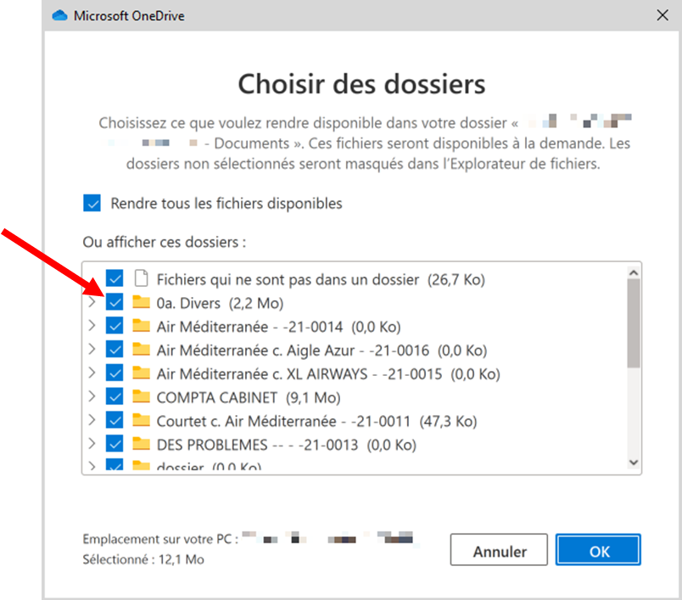Uncheck Air Méditerranée -21-0014 checkbox
Screen dimensions: 682x600
click(x=115, y=325)
